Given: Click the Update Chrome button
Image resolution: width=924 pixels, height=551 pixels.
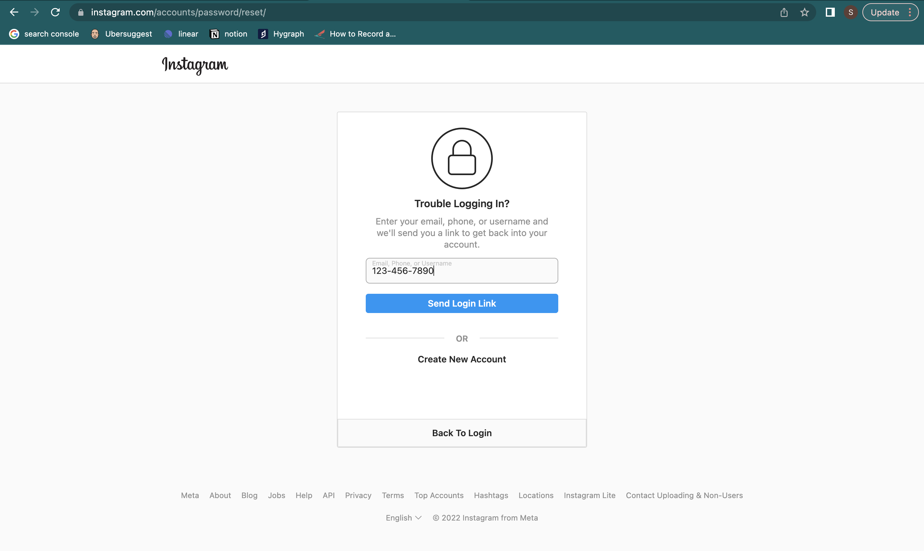Looking at the screenshot, I should pyautogui.click(x=885, y=12).
